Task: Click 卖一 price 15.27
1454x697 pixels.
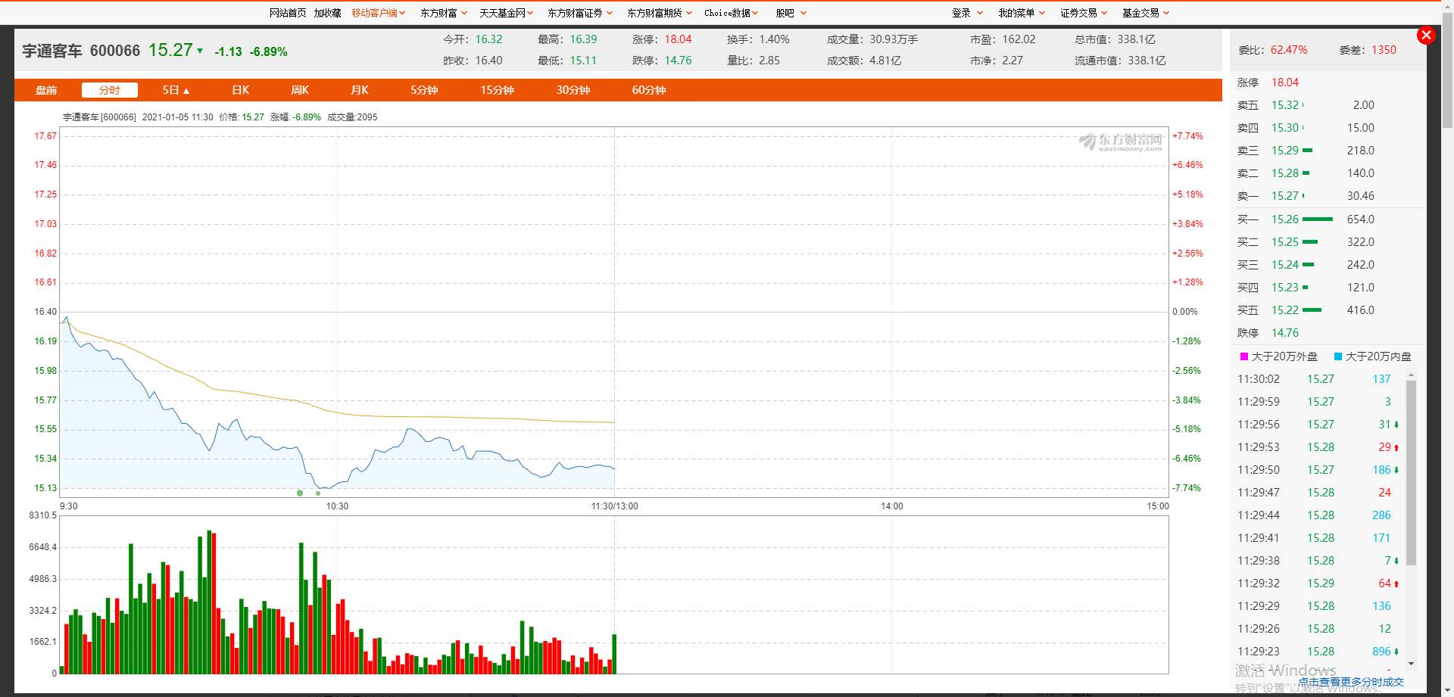Action: tap(1285, 196)
